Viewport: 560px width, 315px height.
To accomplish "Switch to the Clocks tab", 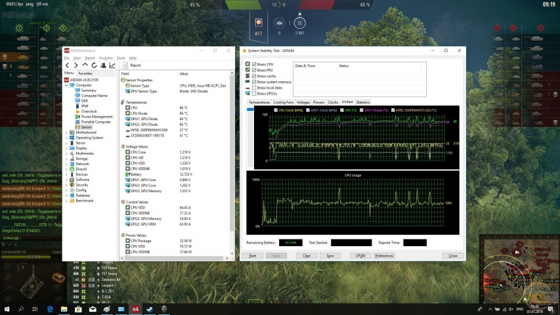I will (332, 102).
